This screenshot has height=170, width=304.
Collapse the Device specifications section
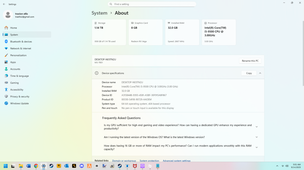pos(260,73)
